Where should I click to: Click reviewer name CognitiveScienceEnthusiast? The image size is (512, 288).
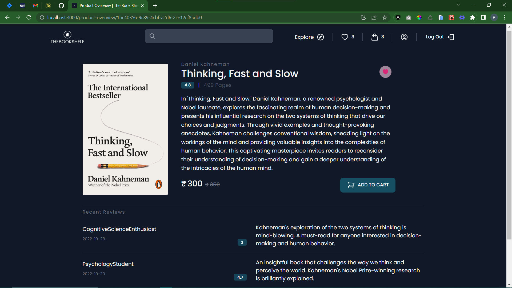coord(119,229)
